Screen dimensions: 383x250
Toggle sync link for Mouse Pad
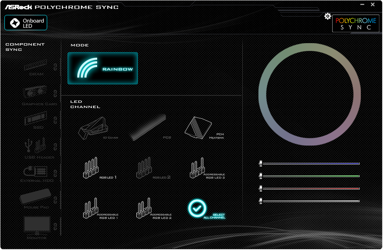pyautogui.click(x=56, y=200)
